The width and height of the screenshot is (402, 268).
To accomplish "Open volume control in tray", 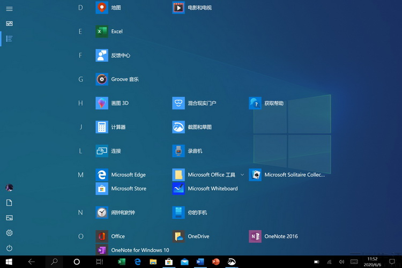I will coord(341,262).
